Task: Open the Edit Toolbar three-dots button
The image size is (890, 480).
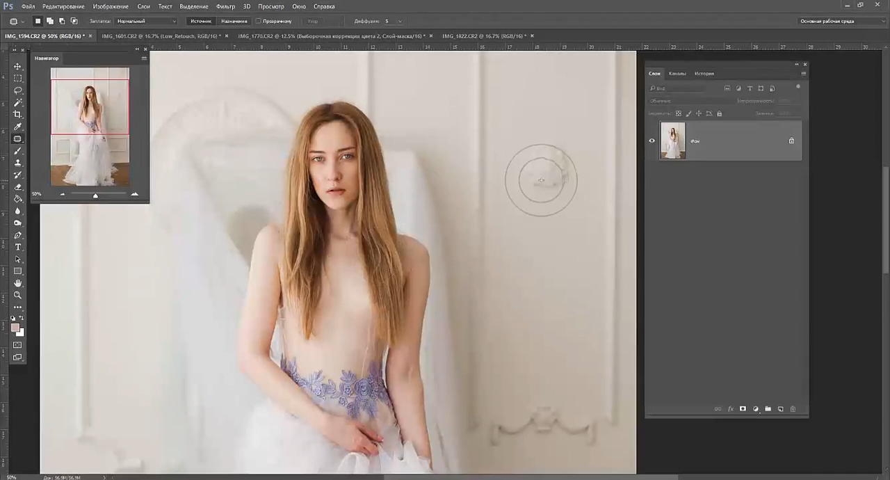Action: [x=18, y=307]
